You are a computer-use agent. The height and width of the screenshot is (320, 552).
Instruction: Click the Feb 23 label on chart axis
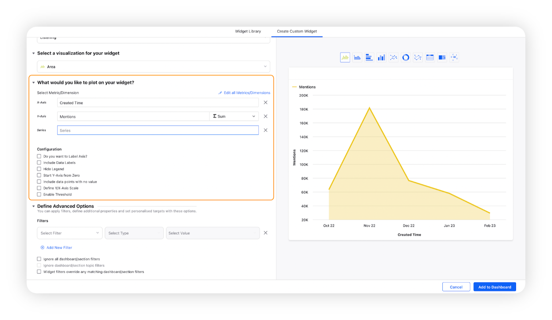490,226
